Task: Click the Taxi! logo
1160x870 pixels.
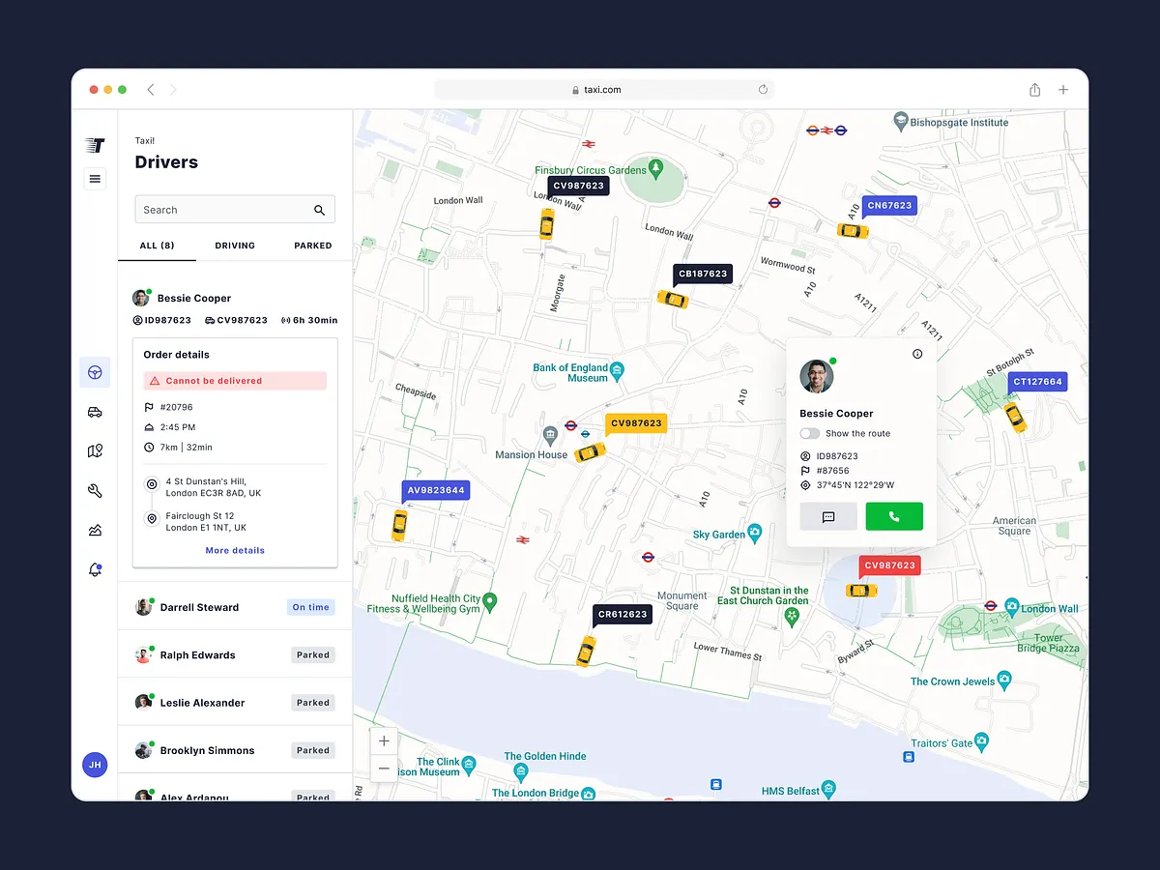Action: [x=94, y=145]
